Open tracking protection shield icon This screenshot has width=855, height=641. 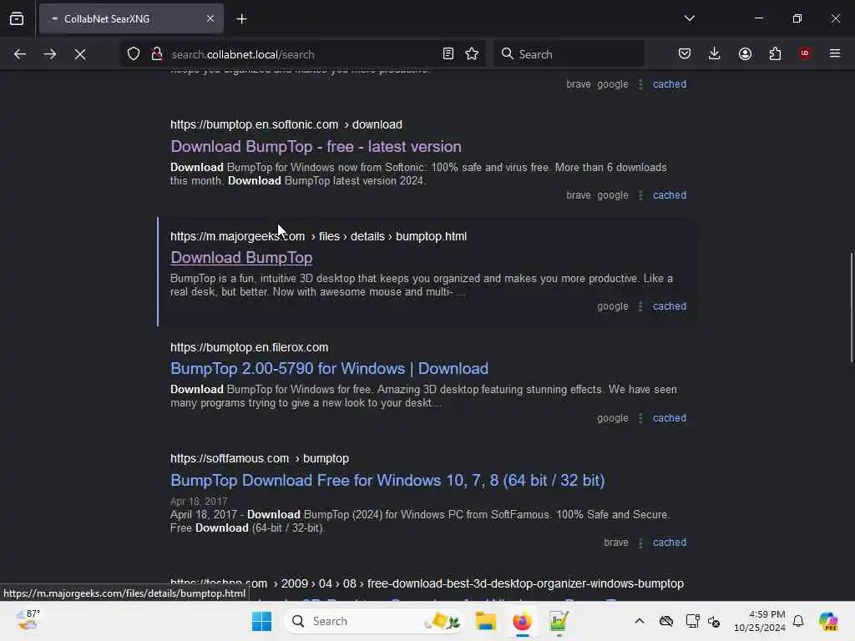coord(134,54)
